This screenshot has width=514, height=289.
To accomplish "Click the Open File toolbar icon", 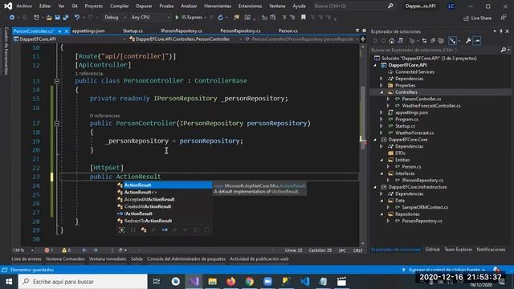I will [49, 18].
